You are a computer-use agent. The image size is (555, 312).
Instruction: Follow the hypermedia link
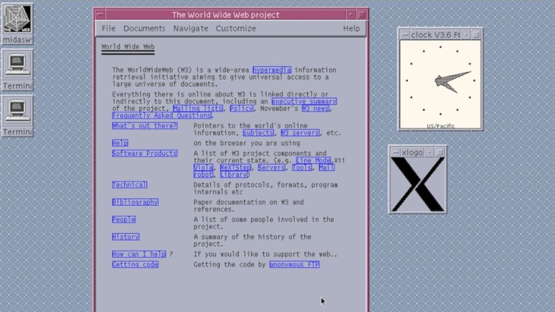(x=272, y=70)
